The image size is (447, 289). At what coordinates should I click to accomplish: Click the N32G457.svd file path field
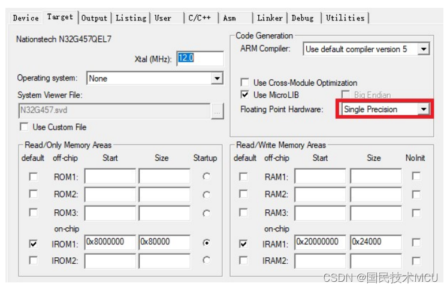pos(114,111)
